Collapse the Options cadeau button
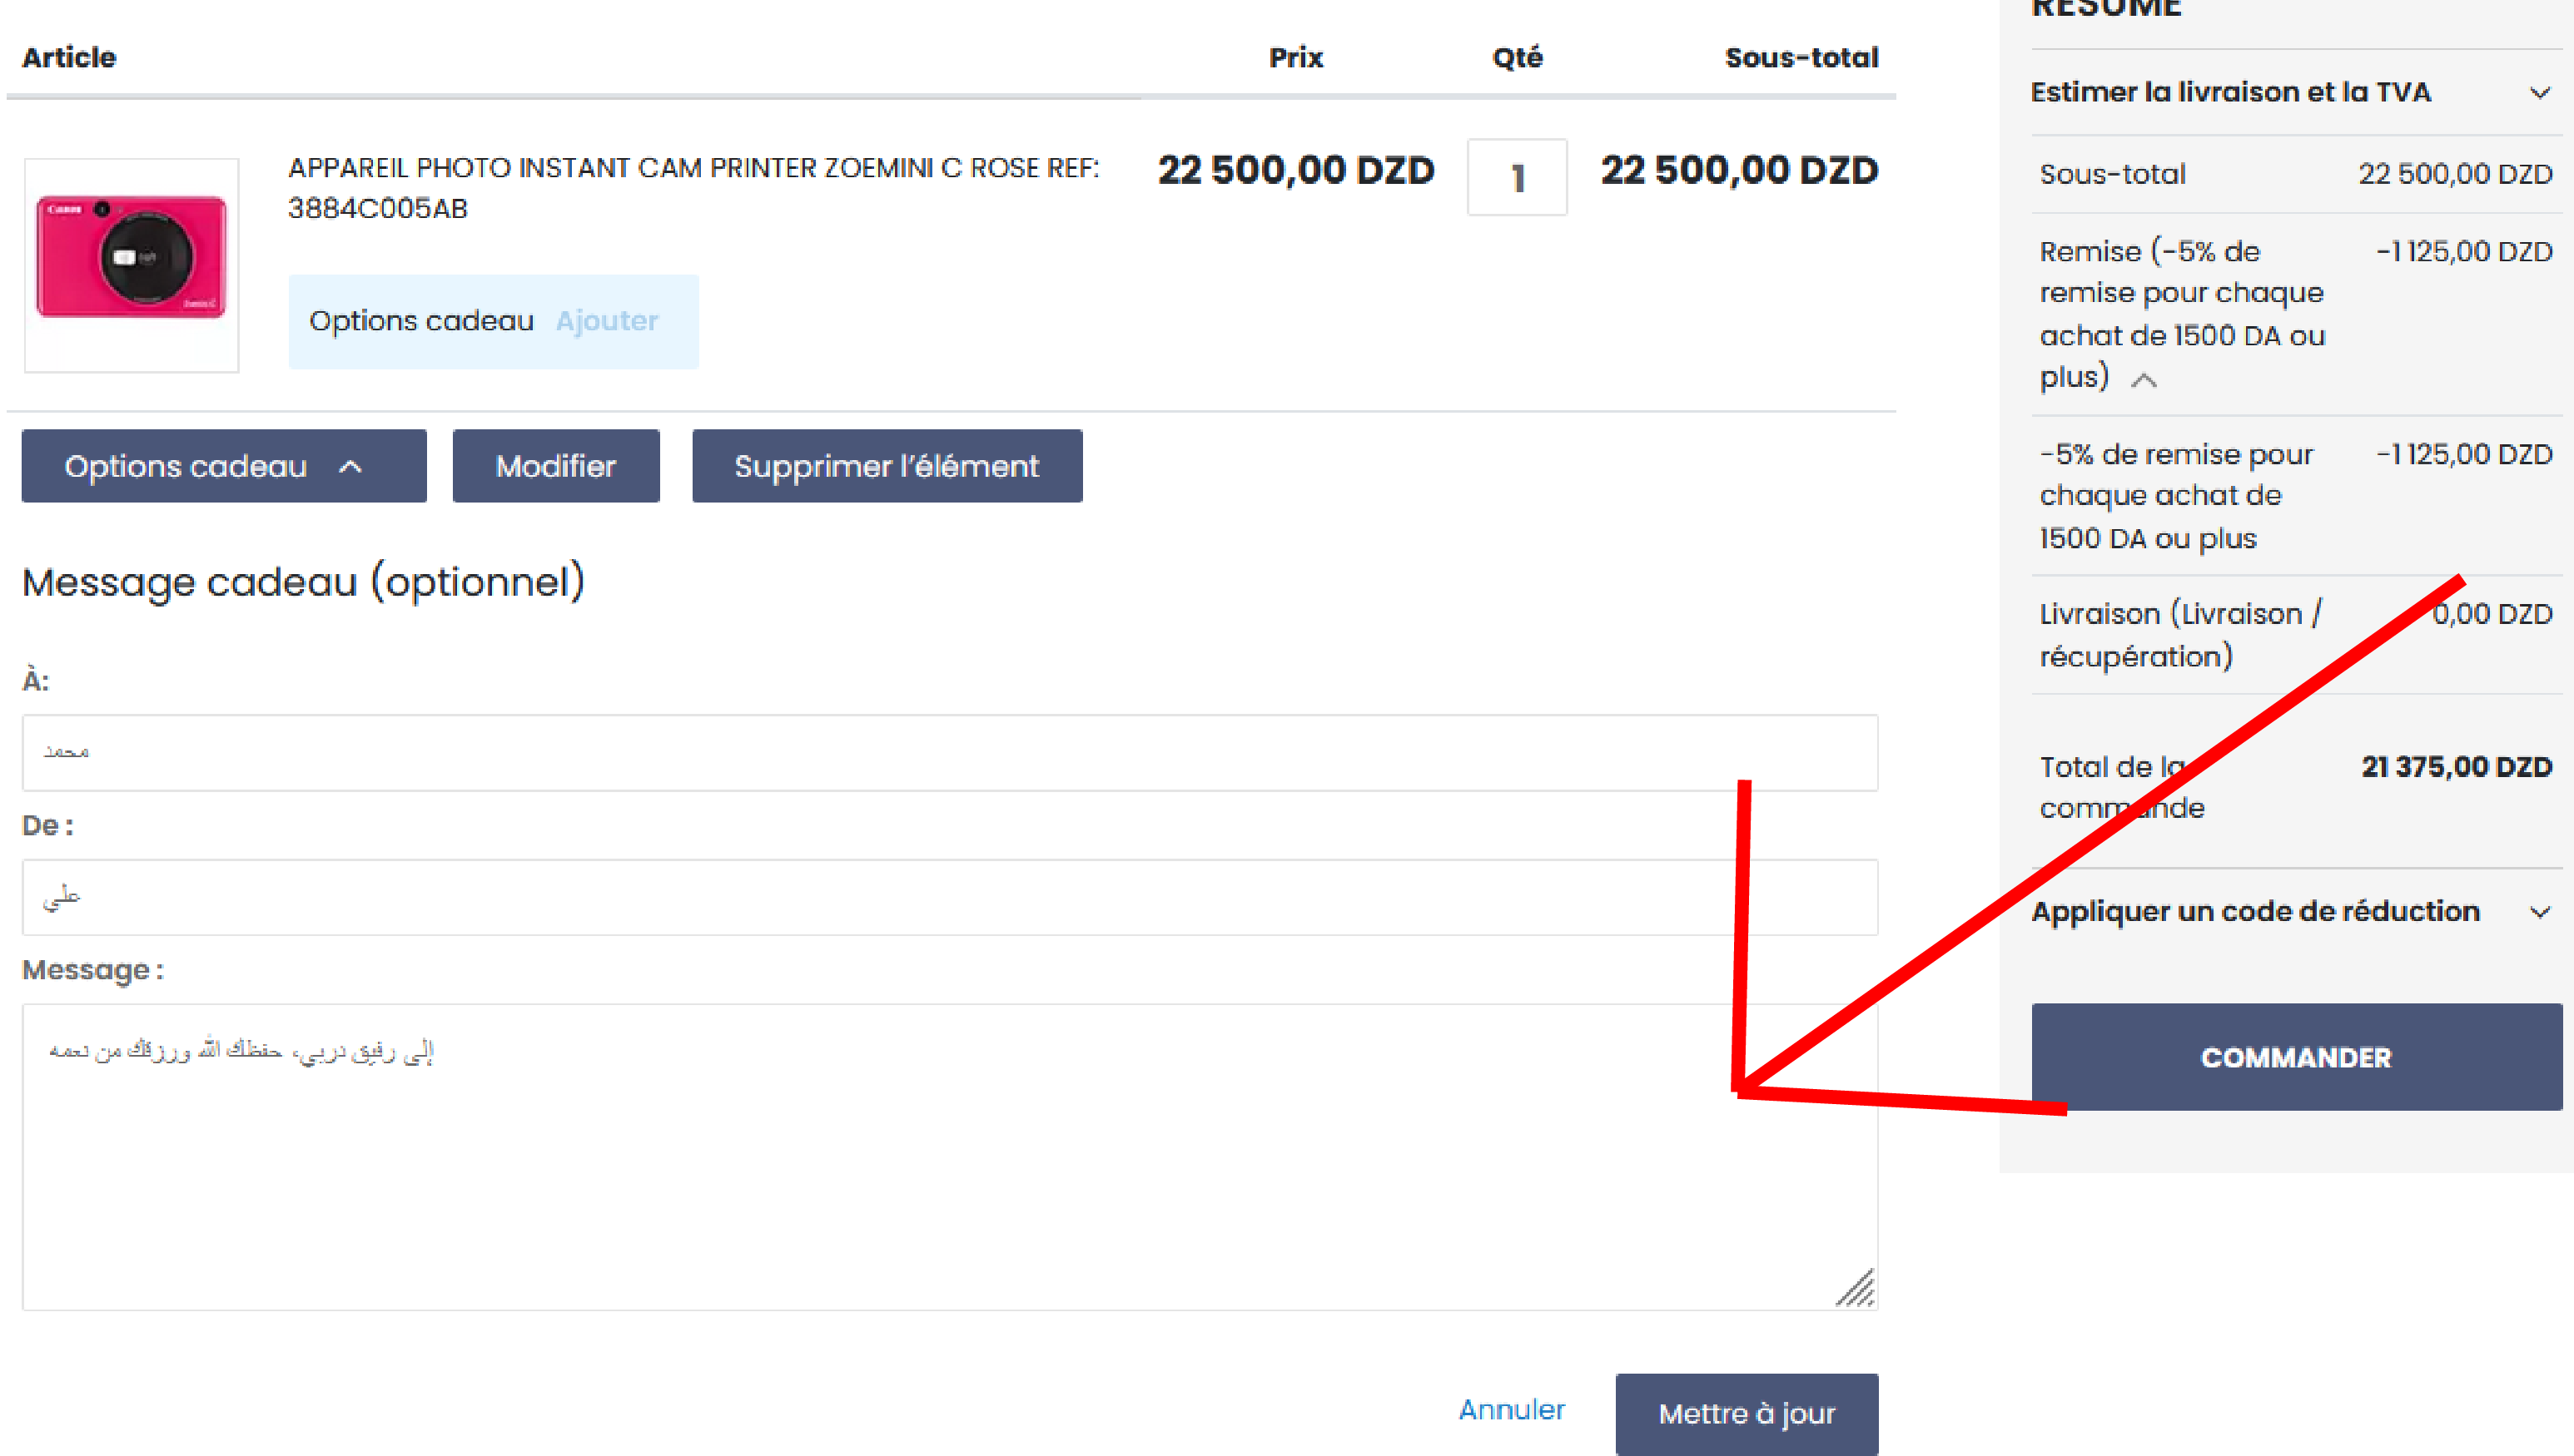 [x=223, y=466]
